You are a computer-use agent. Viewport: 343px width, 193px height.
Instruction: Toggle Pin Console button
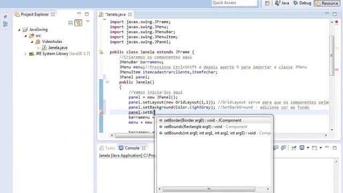(x=294, y=148)
